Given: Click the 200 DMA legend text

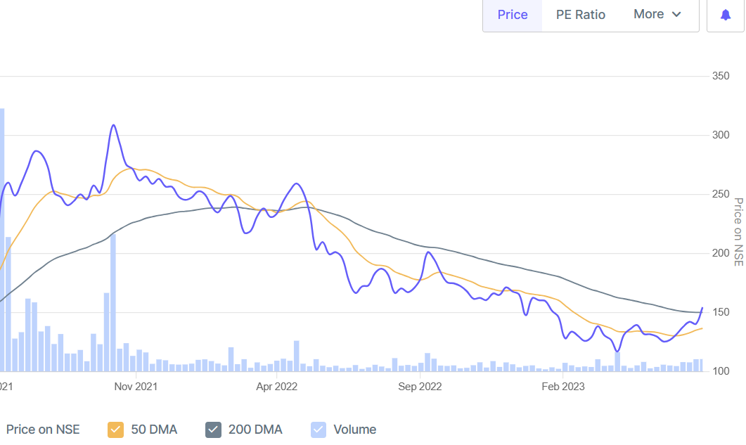Looking at the screenshot, I should (255, 430).
